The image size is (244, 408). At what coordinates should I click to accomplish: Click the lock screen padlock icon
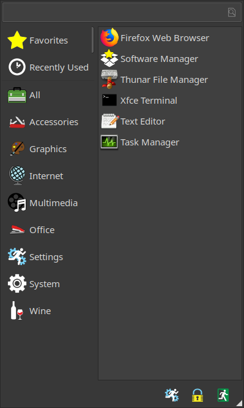[198, 395]
